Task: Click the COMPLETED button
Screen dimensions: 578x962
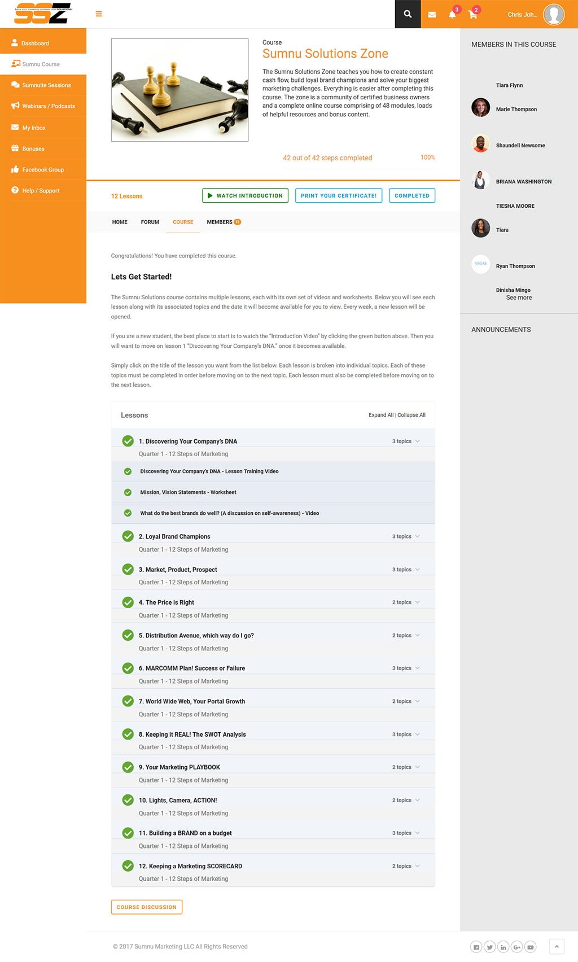Action: (412, 195)
